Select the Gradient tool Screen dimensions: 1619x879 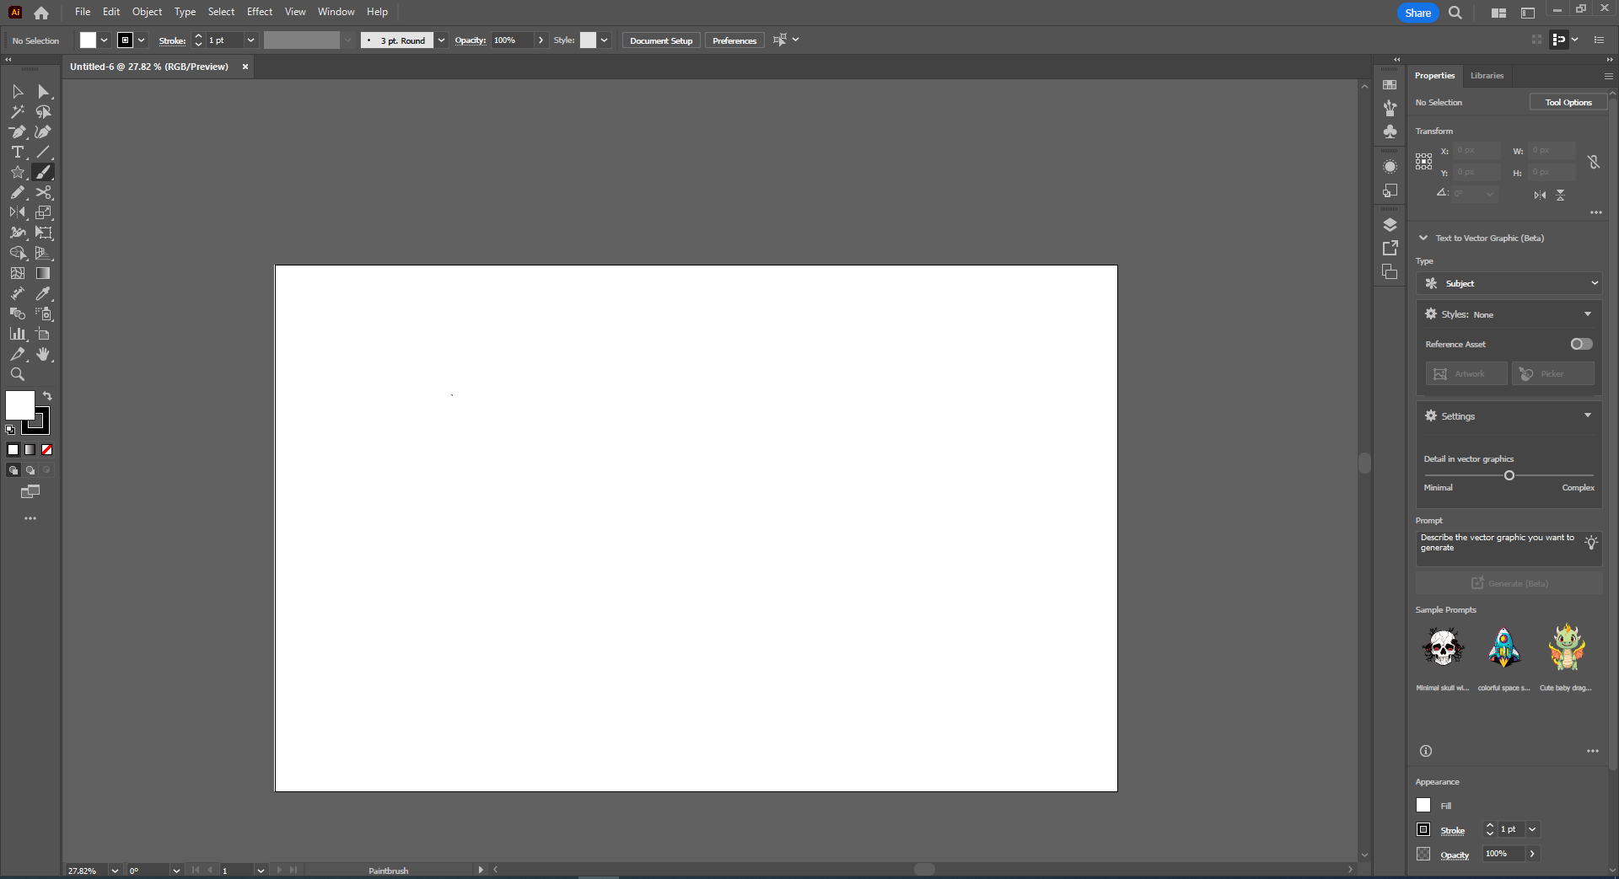click(44, 273)
